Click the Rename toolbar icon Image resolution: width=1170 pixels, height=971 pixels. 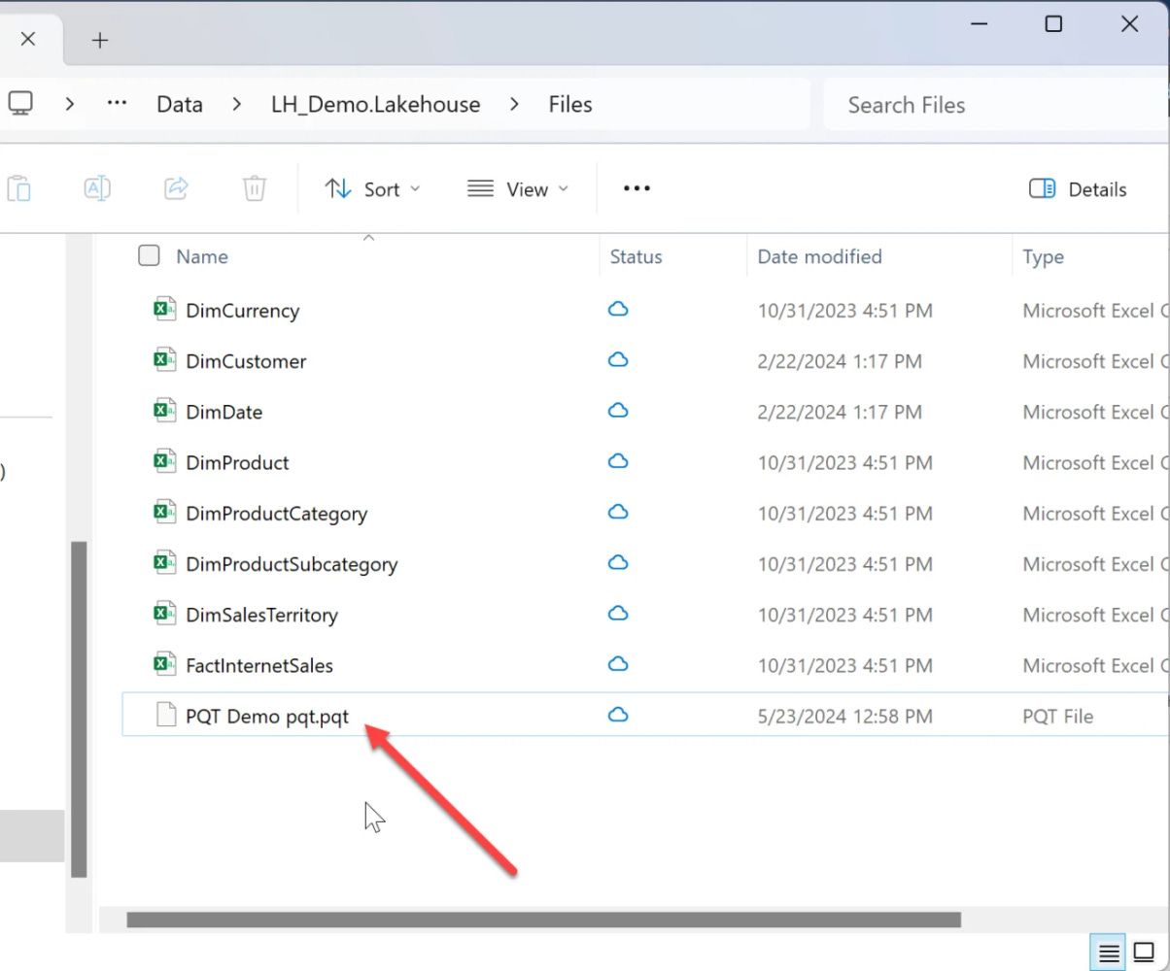click(x=97, y=188)
